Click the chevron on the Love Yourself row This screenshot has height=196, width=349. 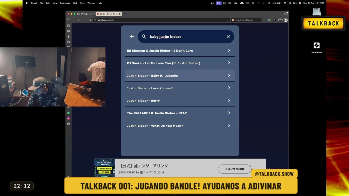pyautogui.click(x=229, y=88)
